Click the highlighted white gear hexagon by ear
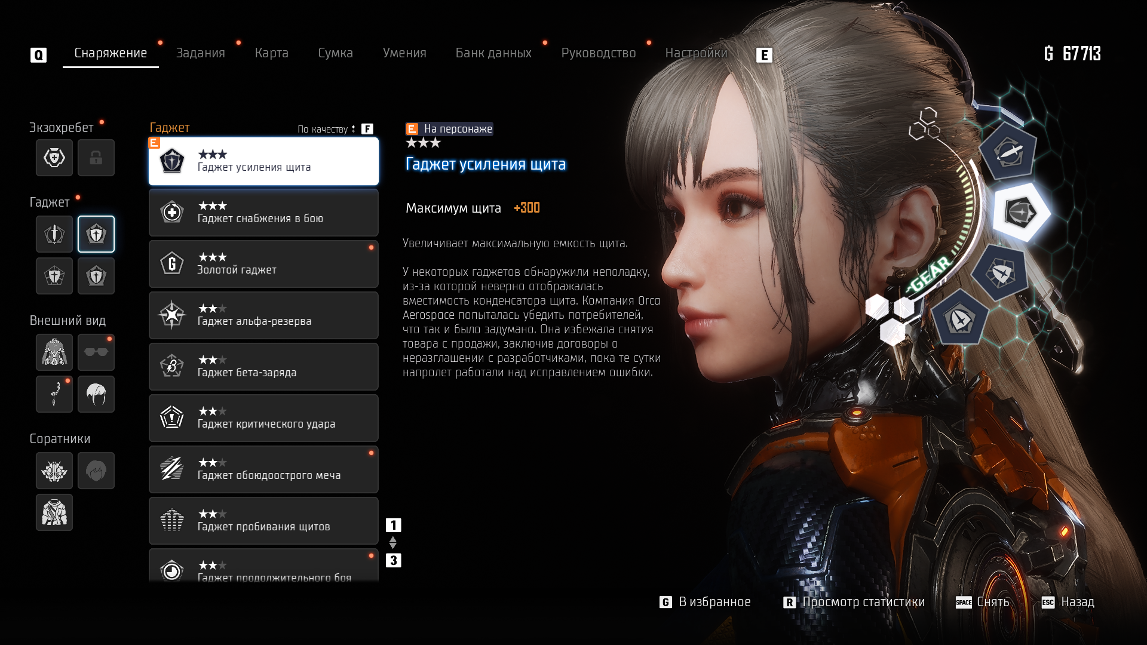This screenshot has width=1147, height=645. pos(1022,212)
